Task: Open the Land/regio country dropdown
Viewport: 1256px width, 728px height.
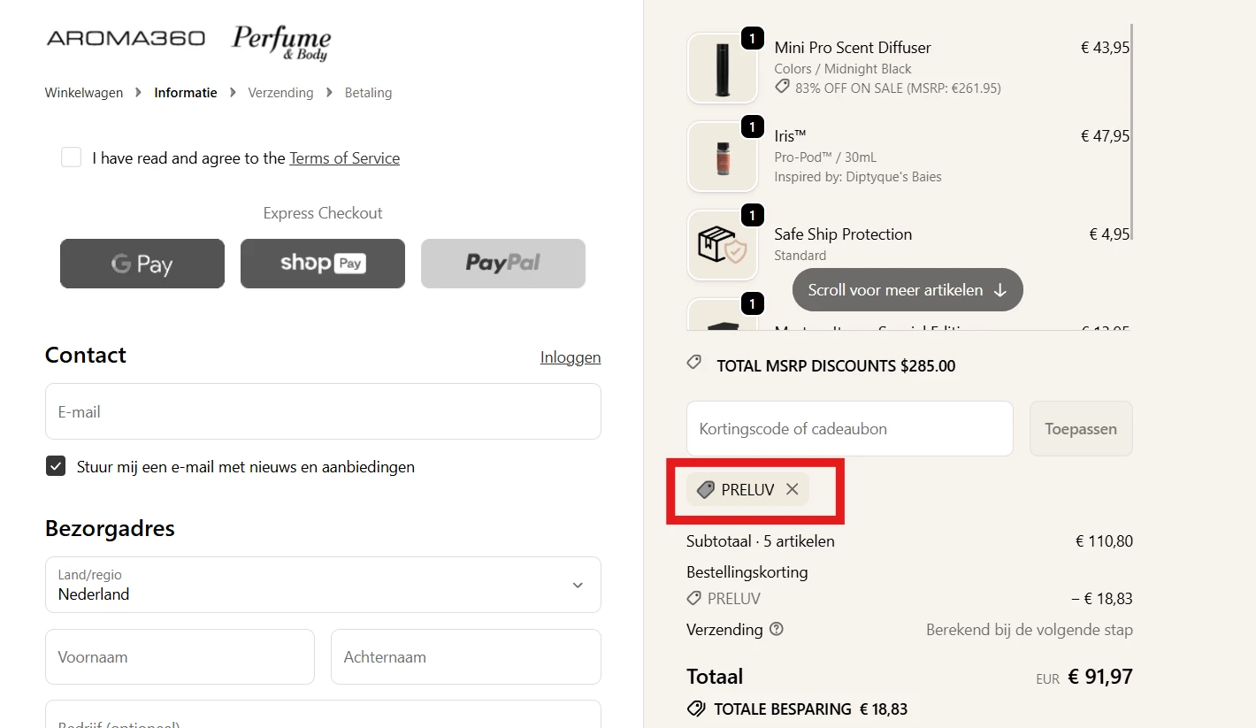Action: tap(323, 585)
